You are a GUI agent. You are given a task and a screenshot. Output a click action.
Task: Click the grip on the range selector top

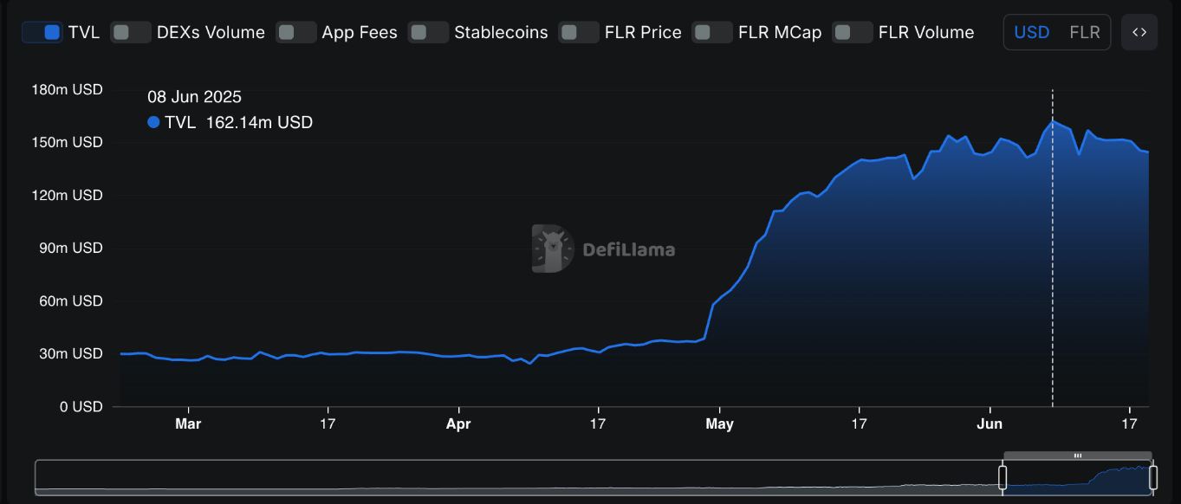(x=1078, y=456)
